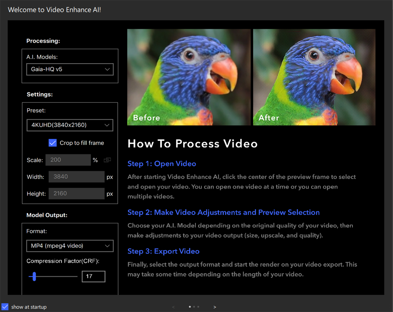Click the After parrot preview image
This screenshot has height=312, width=393.
click(314, 77)
